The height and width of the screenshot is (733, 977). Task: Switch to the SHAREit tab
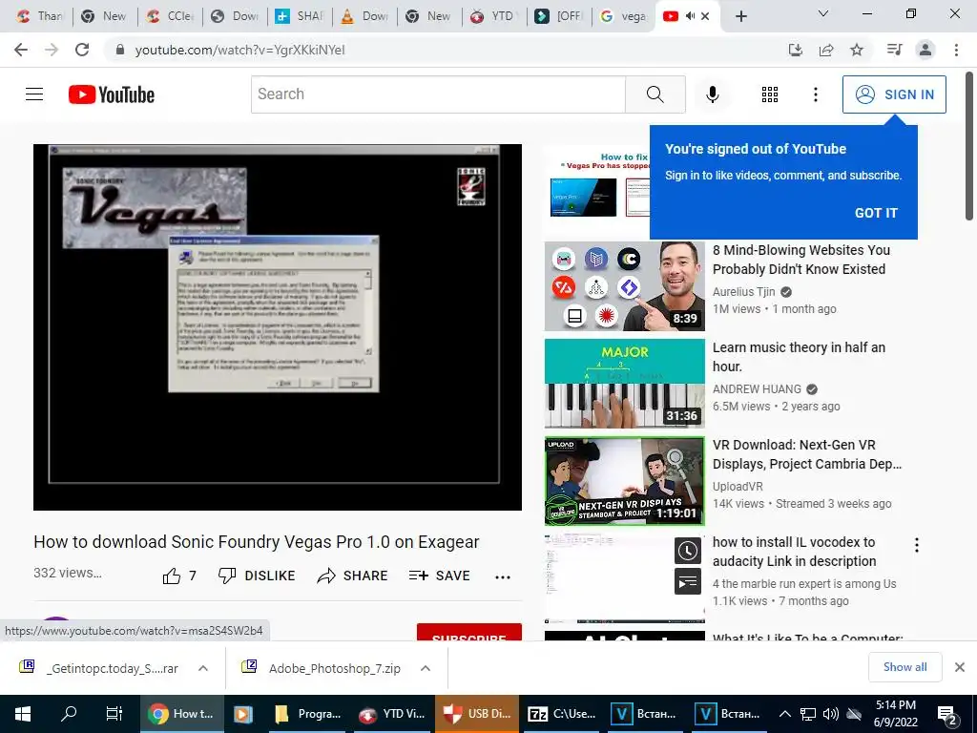pos(300,16)
